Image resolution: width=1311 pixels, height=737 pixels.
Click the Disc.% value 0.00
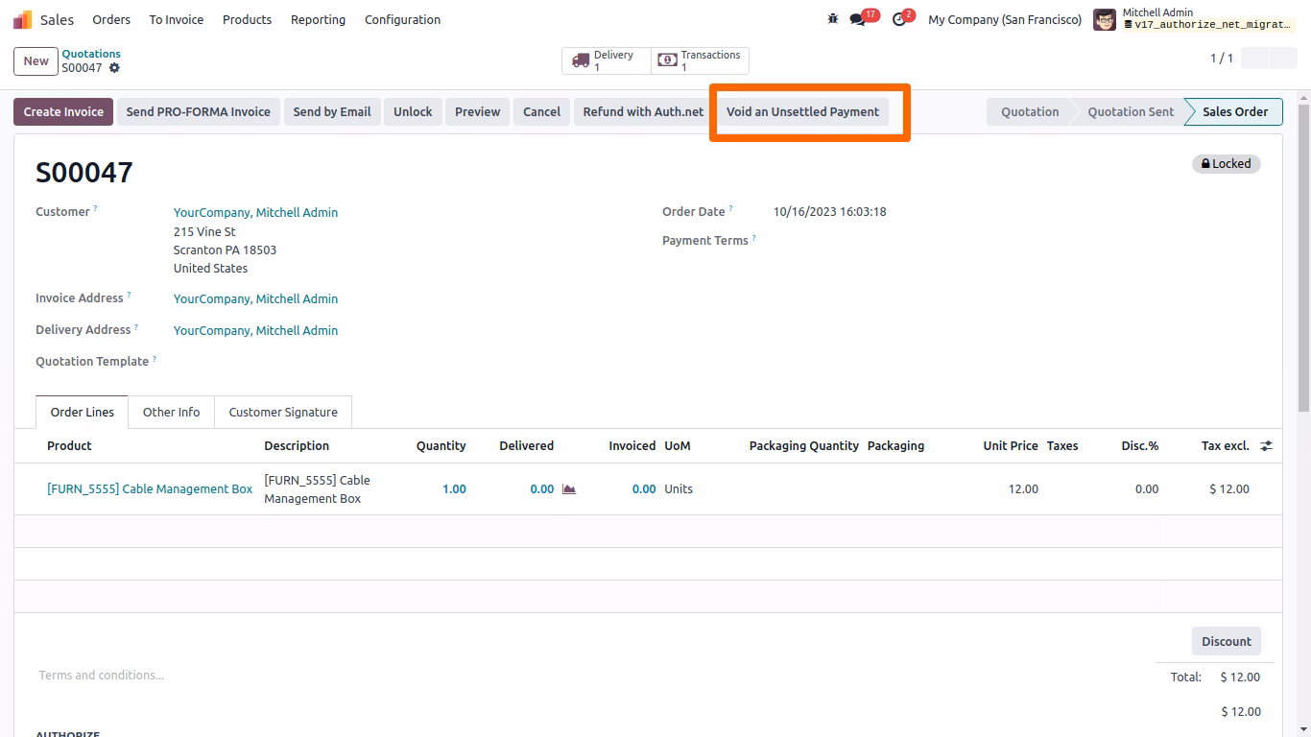1147,489
